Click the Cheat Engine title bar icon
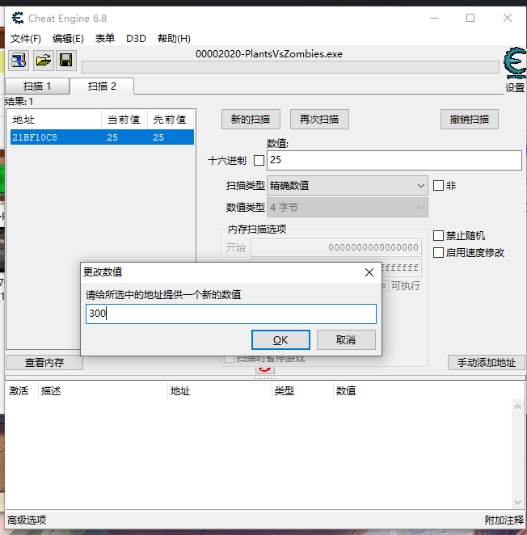 (x=18, y=18)
